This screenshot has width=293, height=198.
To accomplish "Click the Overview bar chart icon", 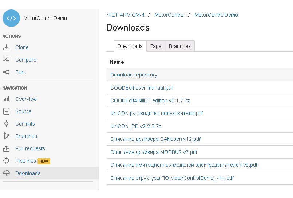I will click(x=6, y=99).
